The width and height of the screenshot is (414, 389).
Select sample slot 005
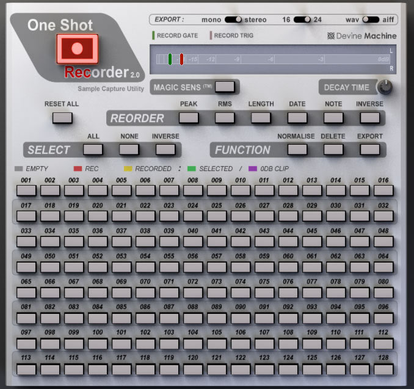pos(122,191)
